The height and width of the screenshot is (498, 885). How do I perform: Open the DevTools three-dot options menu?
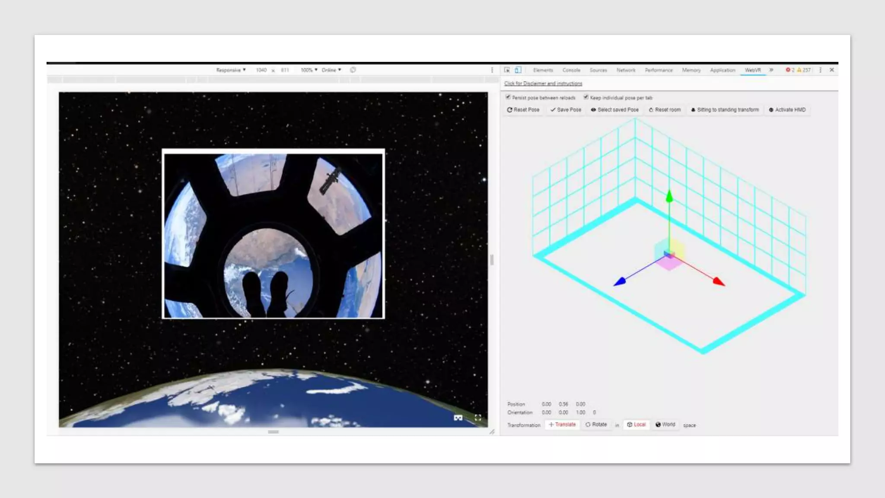point(820,70)
